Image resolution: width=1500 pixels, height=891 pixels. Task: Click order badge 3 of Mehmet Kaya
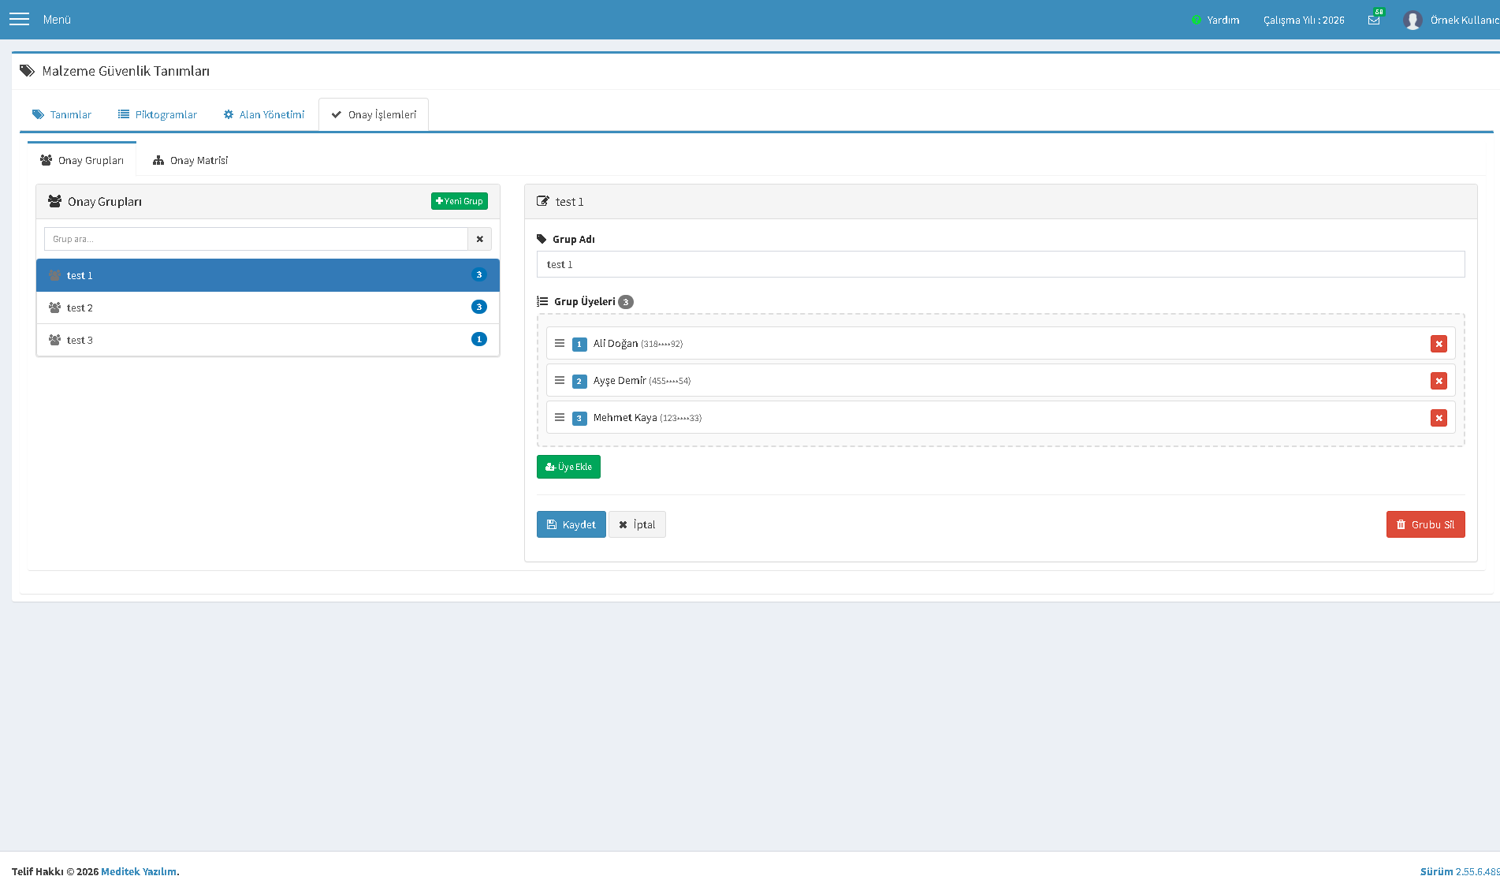(x=579, y=418)
